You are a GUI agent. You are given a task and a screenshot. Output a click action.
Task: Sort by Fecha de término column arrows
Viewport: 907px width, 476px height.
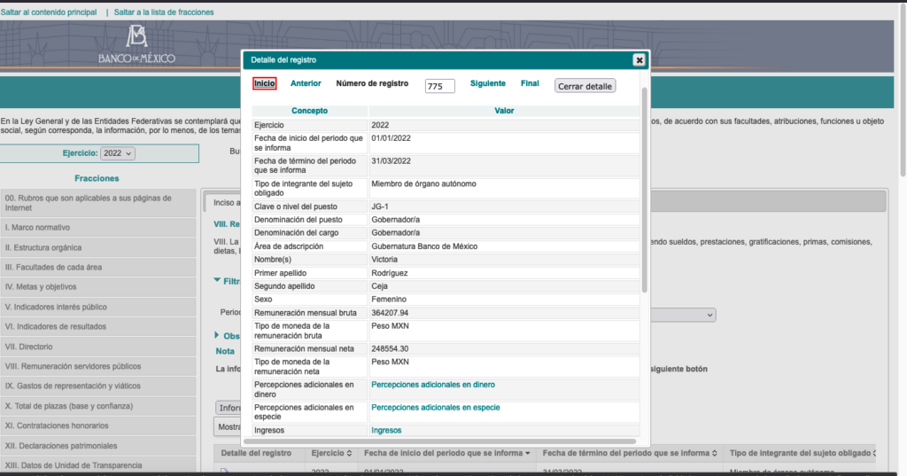point(715,454)
